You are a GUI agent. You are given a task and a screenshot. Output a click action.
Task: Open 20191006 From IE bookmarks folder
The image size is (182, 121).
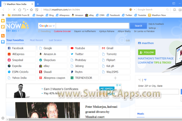pyautogui.click(x=18, y=15)
